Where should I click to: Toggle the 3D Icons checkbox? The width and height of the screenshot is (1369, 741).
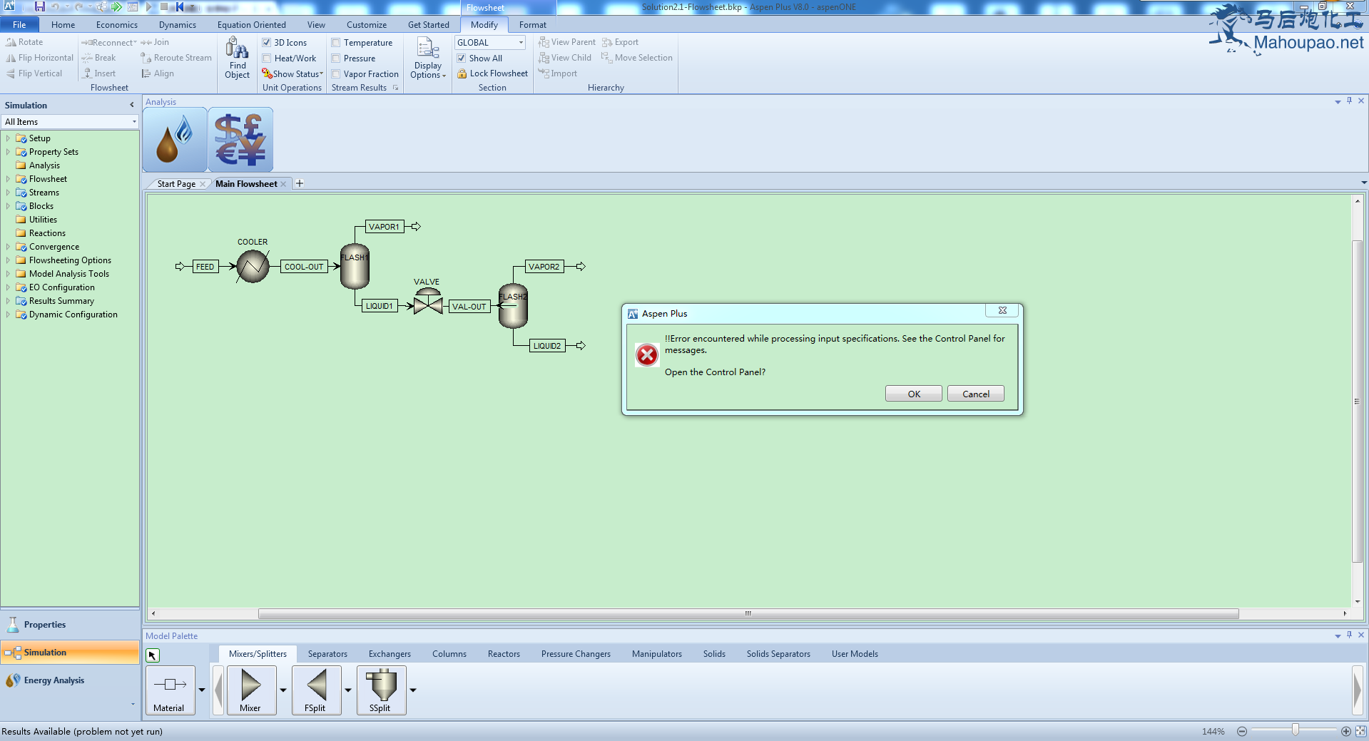point(267,43)
